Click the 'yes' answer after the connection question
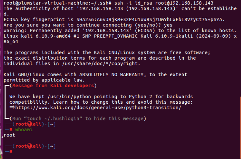 coord(168,25)
